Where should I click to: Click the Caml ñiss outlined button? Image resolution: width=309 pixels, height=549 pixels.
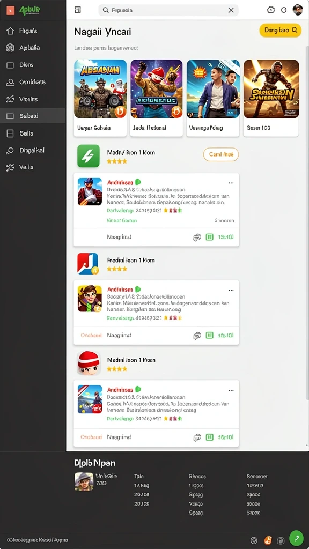pos(220,154)
